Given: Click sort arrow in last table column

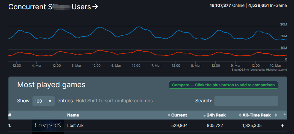Looking at the screenshot, I should (285, 115).
